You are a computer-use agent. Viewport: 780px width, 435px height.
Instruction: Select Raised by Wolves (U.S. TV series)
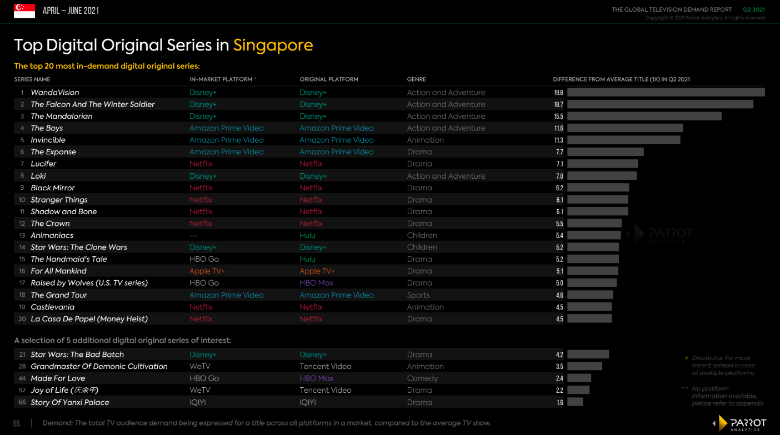pos(89,283)
